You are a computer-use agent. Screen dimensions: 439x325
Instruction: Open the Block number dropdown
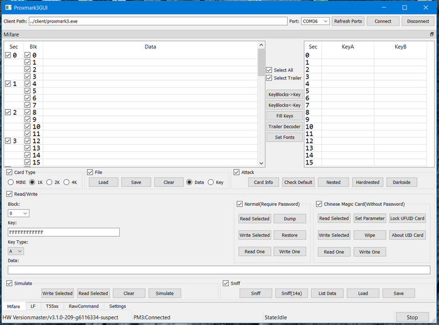[18, 213]
